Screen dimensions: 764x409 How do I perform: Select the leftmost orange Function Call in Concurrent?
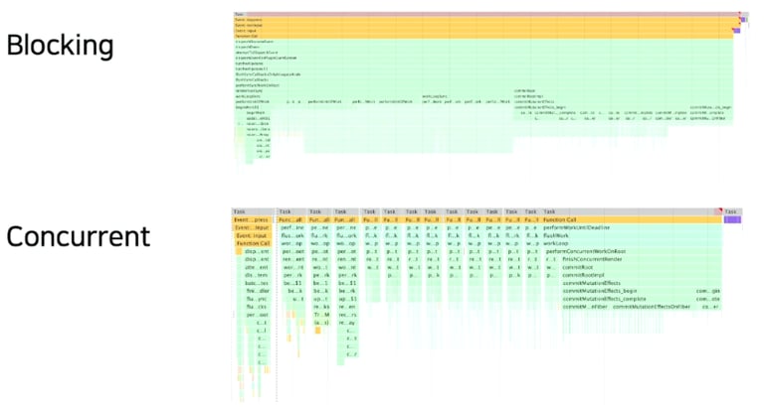pos(253,243)
